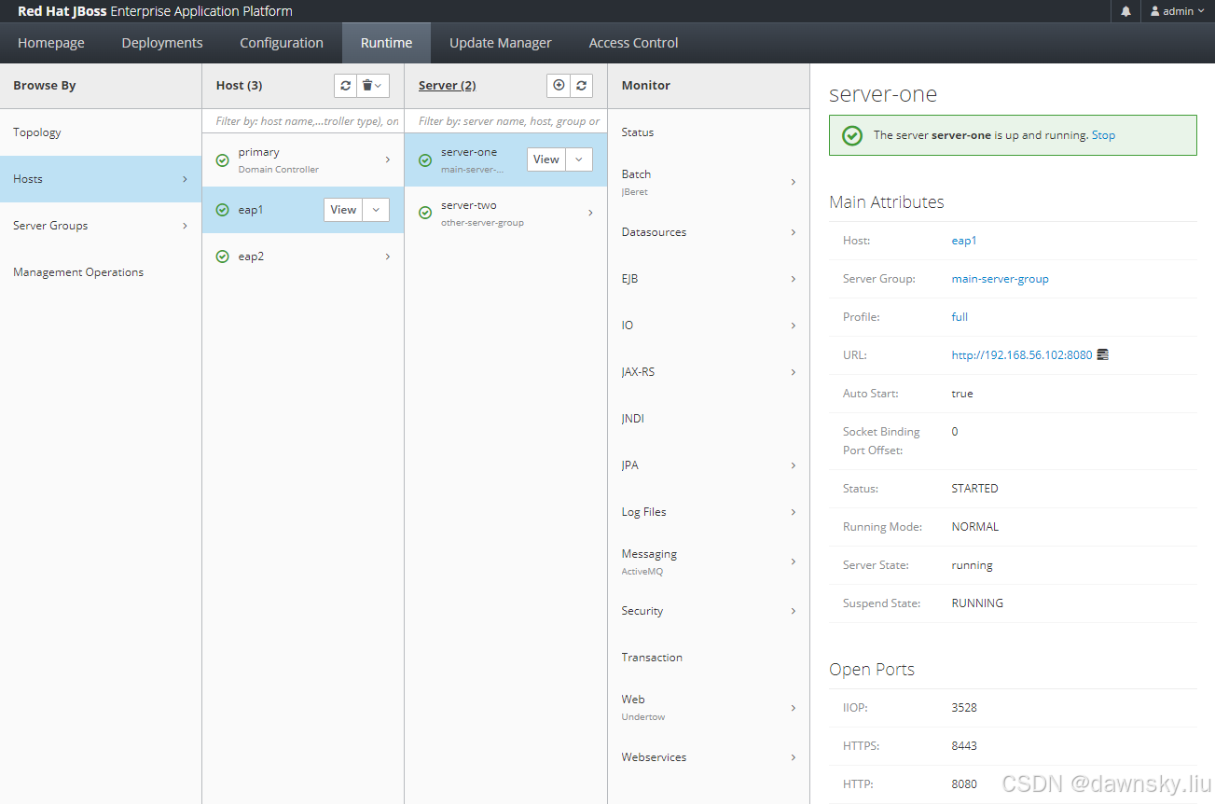Image resolution: width=1215 pixels, height=804 pixels.
Task: Focus the server filter input field
Action: coord(506,121)
